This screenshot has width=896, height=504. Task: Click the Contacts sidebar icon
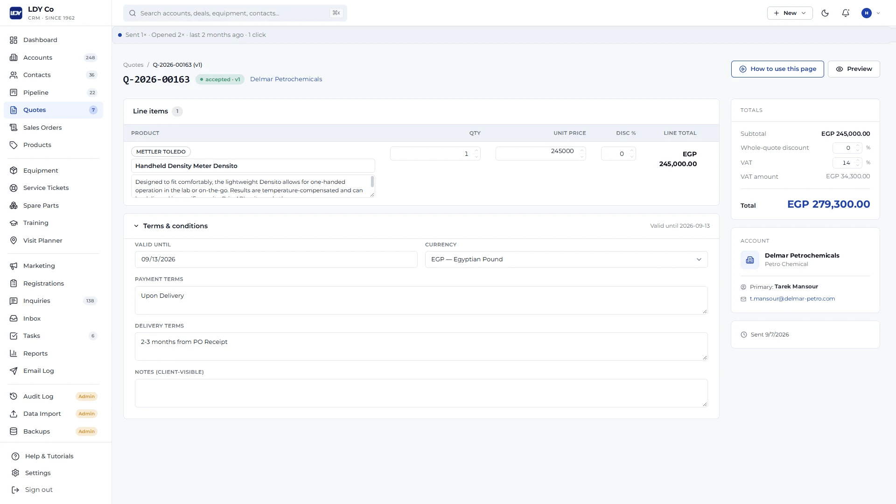point(14,75)
